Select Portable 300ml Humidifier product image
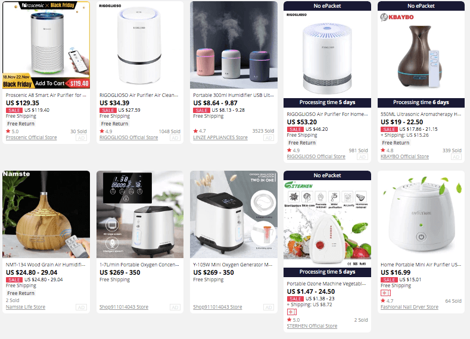Viewport: 470px width, 339px height. tap(234, 45)
